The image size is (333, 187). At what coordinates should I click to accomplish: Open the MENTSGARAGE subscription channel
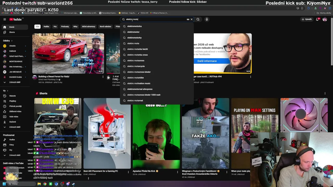[x=15, y=62]
